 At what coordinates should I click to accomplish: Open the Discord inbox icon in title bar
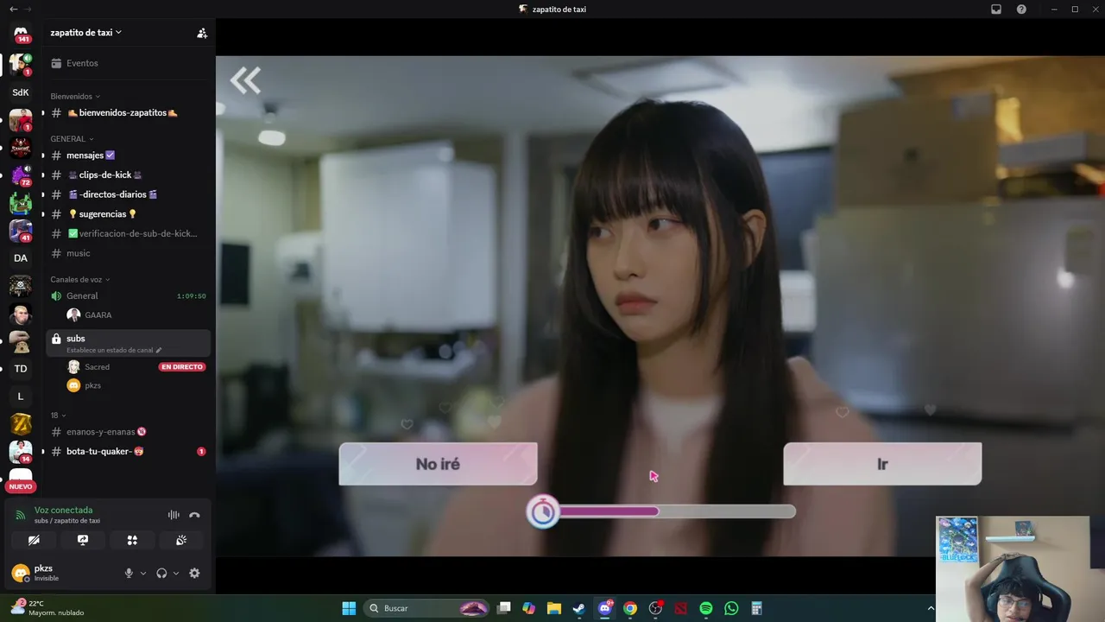click(995, 9)
